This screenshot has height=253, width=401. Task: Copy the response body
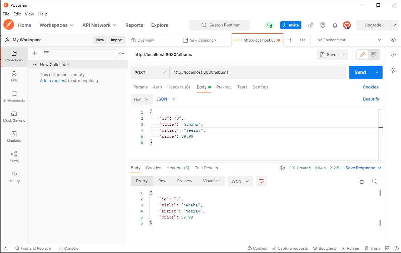coord(361,181)
